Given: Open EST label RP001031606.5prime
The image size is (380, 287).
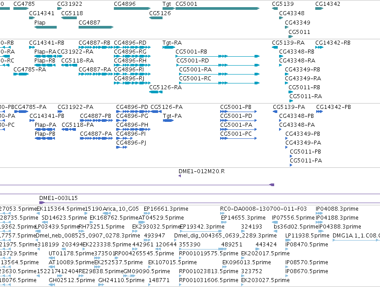Looking at the screenshot, I should point(209,280).
